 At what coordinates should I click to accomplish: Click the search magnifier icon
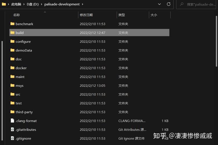(x=182, y=4)
